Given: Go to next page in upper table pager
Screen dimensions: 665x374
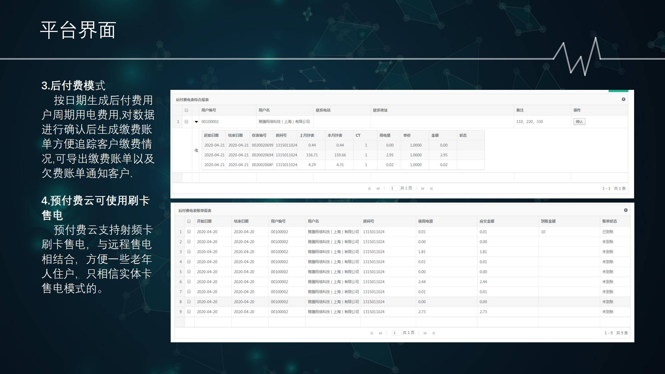Looking at the screenshot, I should (x=423, y=189).
